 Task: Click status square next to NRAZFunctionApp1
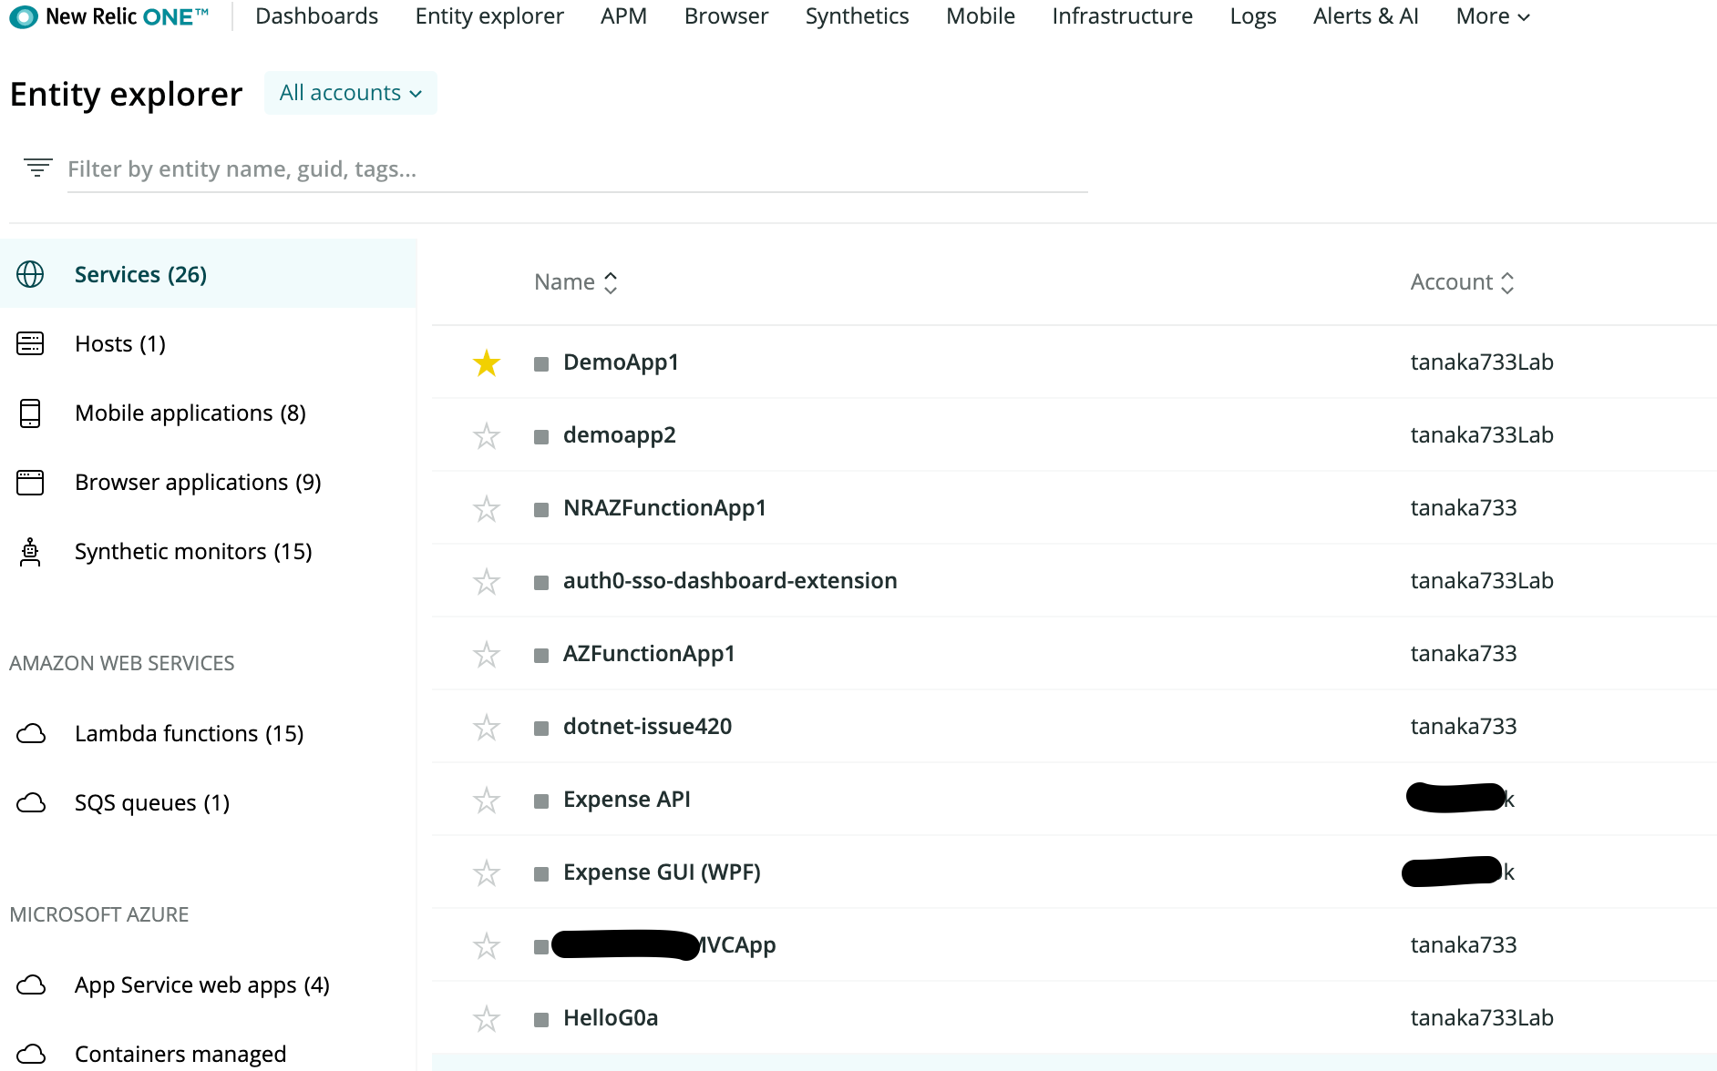[541, 510]
